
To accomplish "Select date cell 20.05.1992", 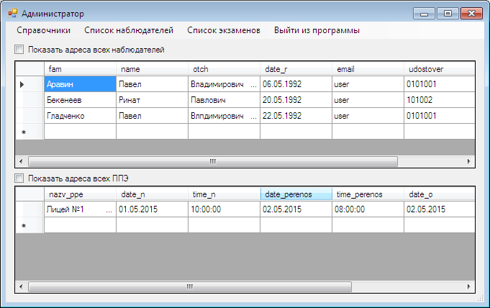I will pos(296,100).
